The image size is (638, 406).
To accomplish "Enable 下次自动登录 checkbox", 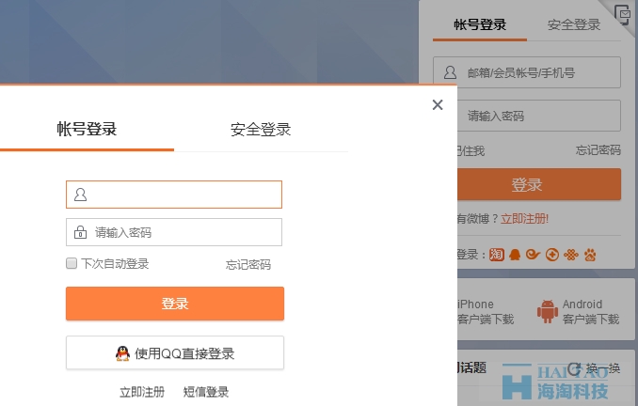I will (x=72, y=264).
